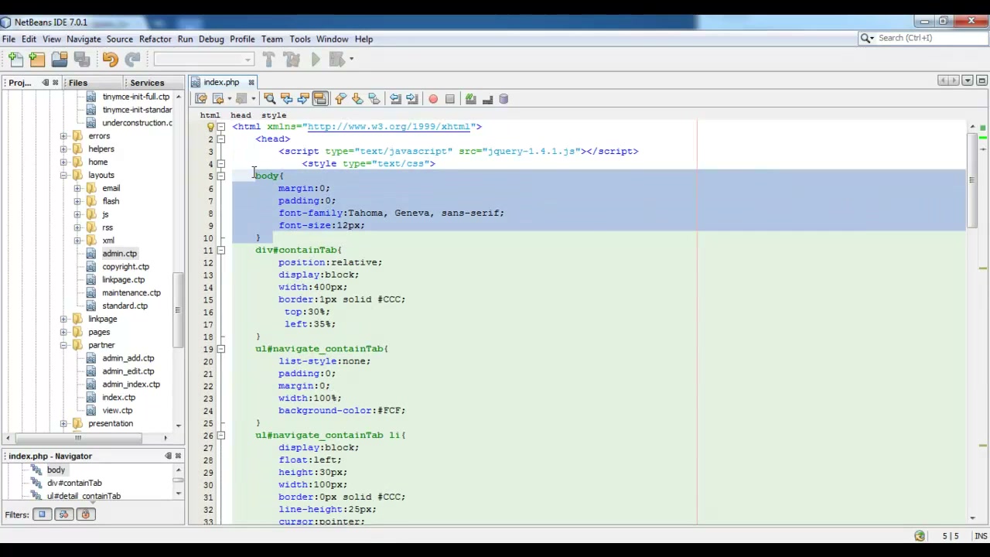Click the Shift Line Left icon
The image size is (990, 557).
[x=395, y=99]
